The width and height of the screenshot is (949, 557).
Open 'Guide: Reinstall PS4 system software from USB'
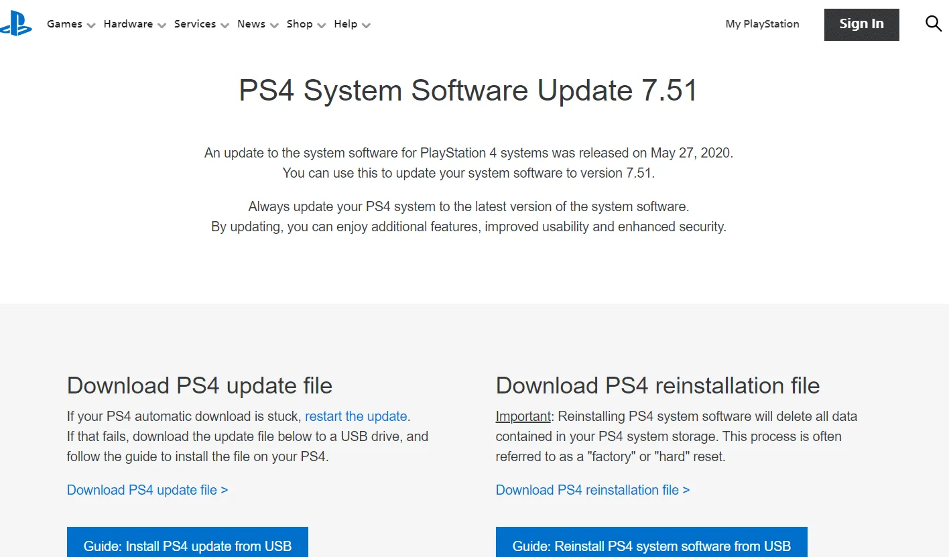(651, 546)
